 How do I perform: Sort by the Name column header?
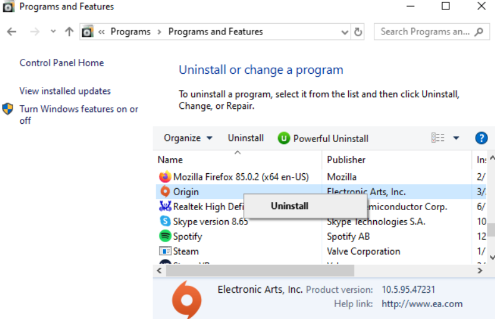[x=170, y=160]
